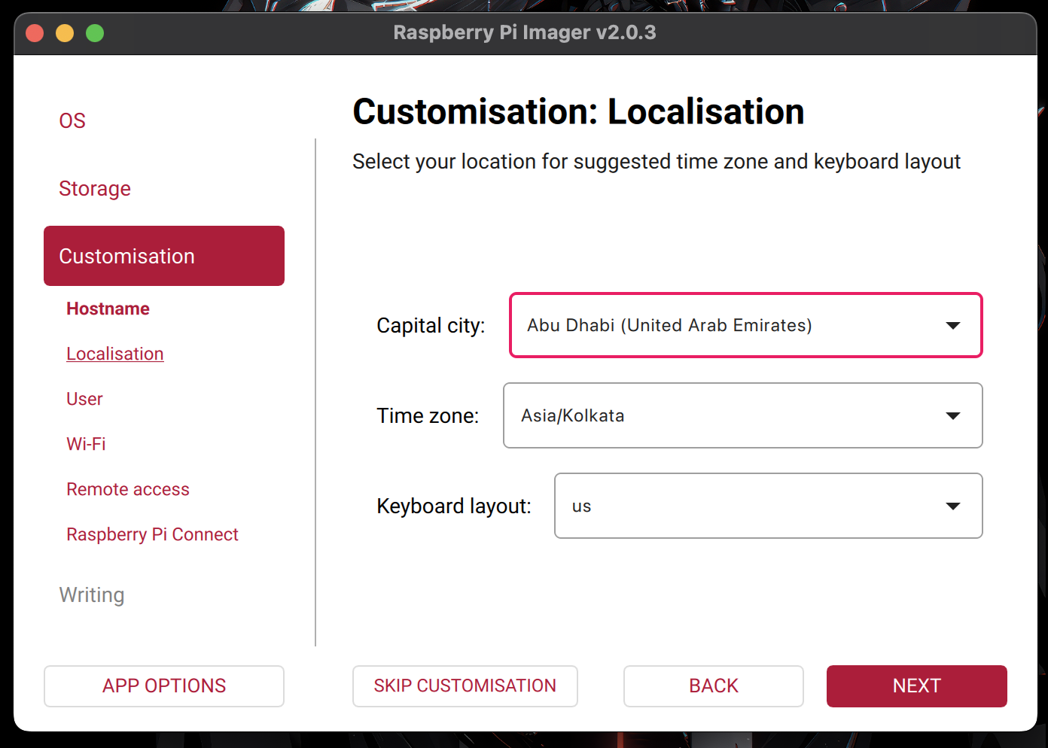This screenshot has width=1048, height=748.
Task: Open the User customisation page
Action: [x=84, y=399]
